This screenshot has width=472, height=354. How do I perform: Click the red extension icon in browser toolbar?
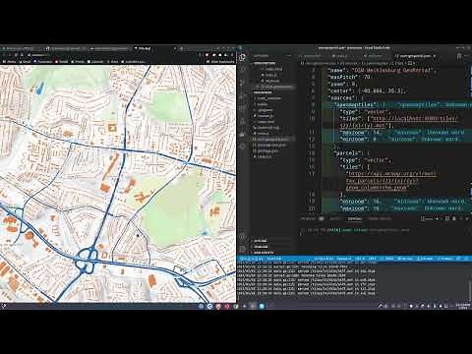206,55
